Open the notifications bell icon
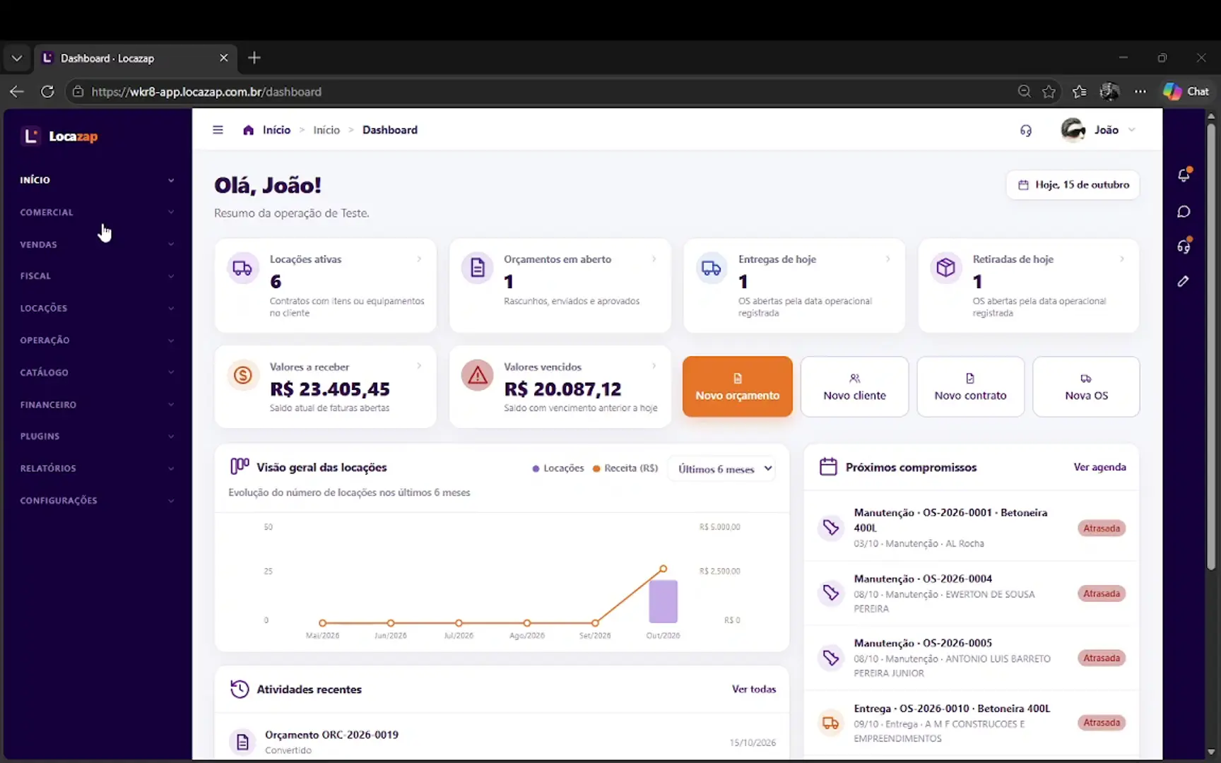The image size is (1221, 763). pos(1184,175)
